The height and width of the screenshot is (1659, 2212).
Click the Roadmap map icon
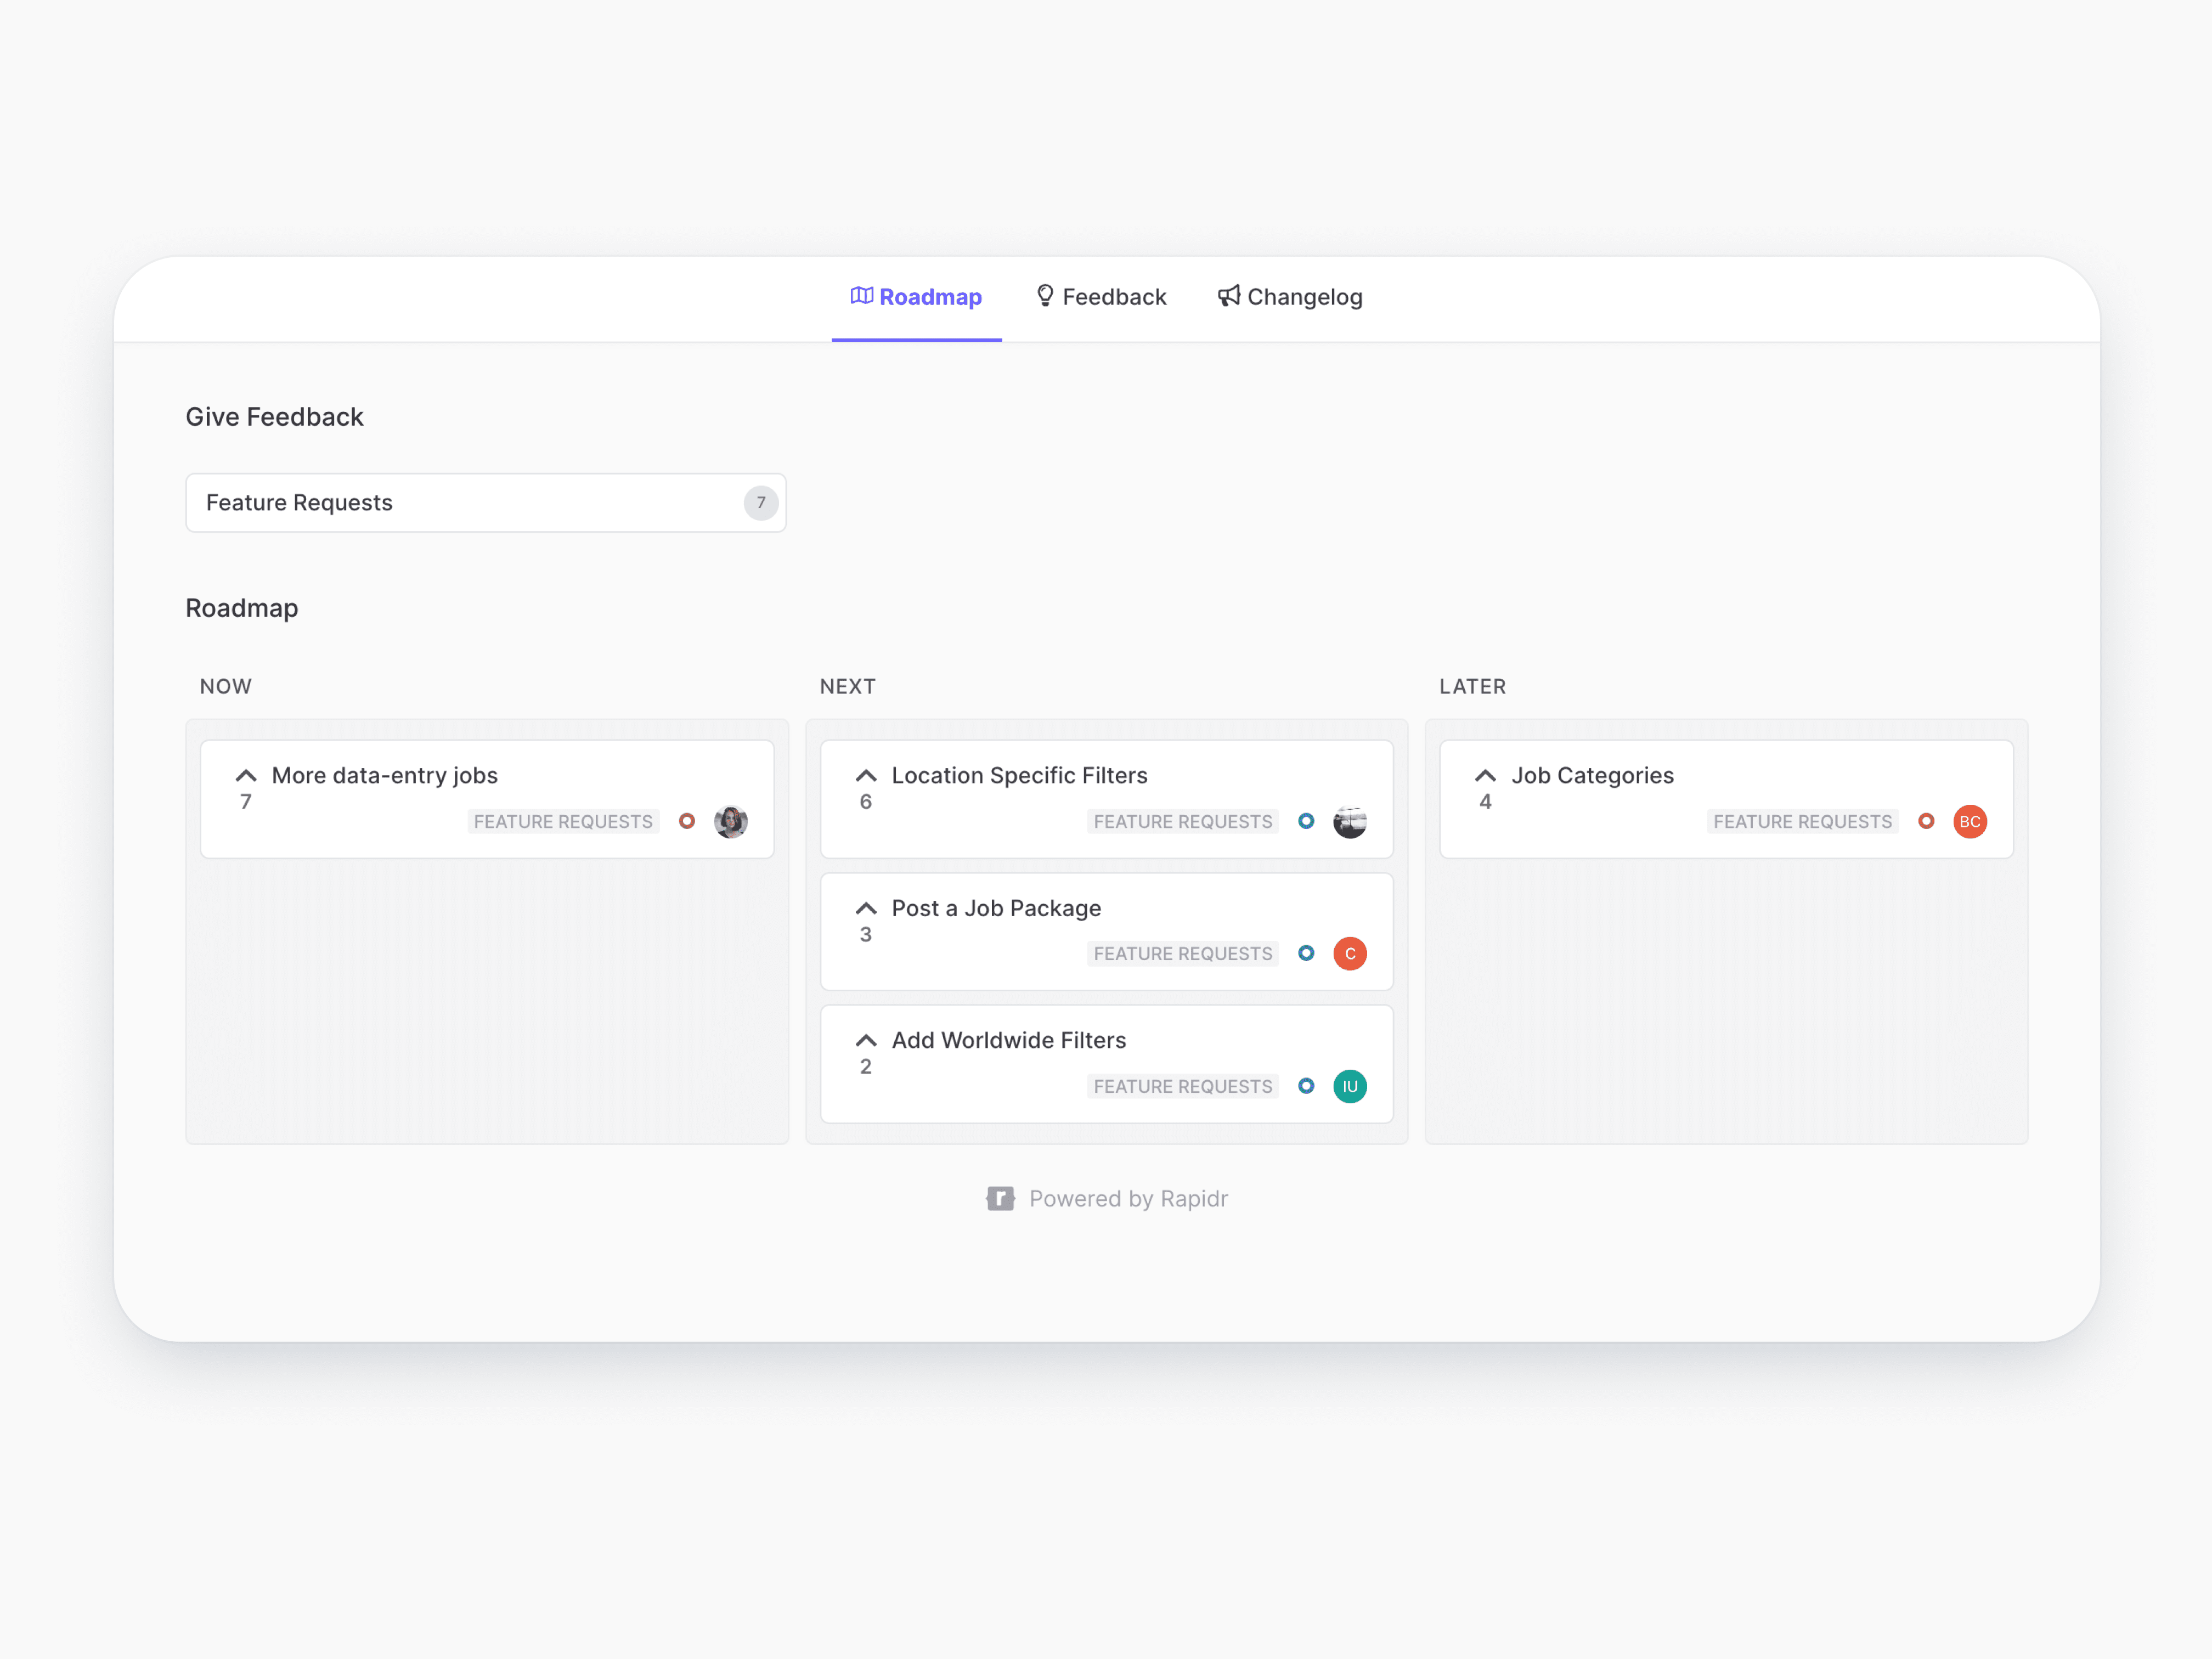click(862, 296)
